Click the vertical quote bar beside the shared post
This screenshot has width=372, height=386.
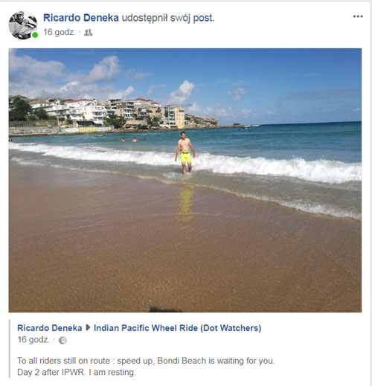pyautogui.click(x=10, y=348)
